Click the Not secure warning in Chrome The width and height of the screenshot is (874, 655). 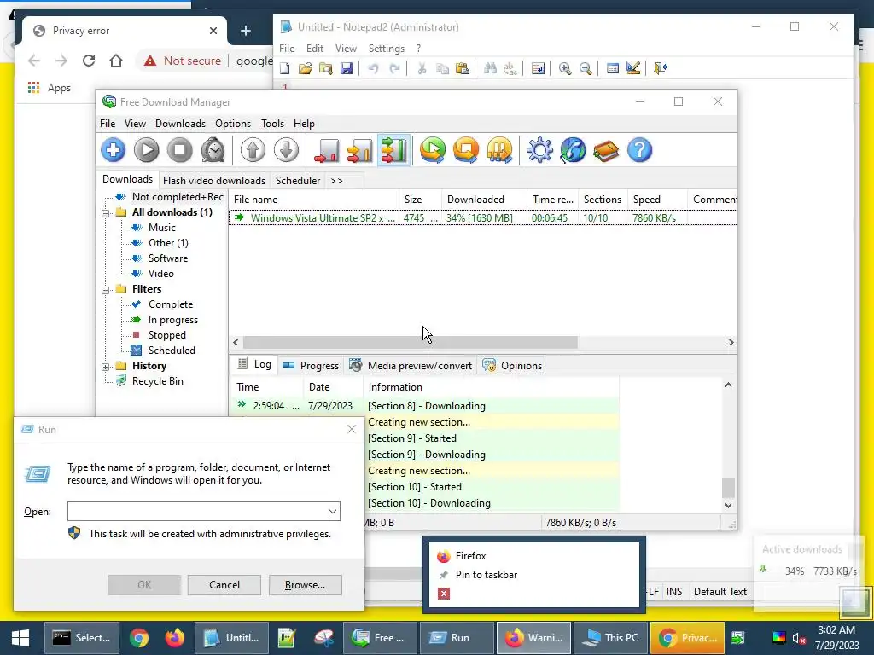183,61
